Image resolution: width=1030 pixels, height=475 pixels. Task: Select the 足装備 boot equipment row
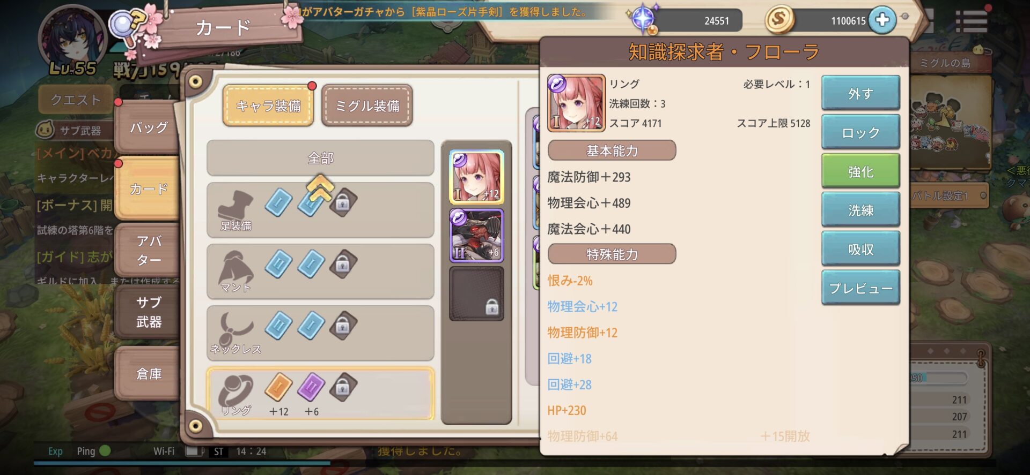tap(320, 210)
